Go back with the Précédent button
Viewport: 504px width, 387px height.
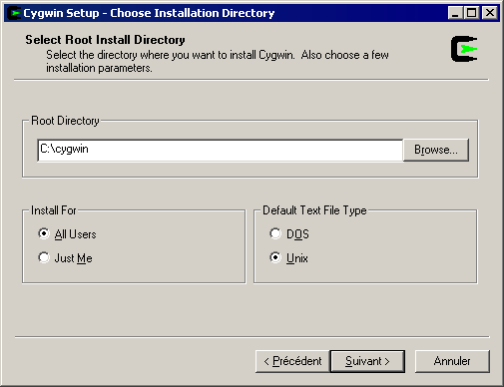[x=292, y=361]
